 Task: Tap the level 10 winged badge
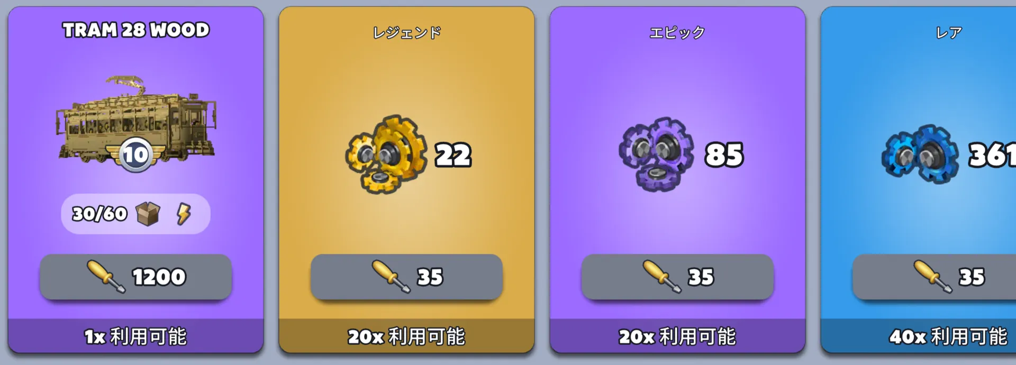click(x=135, y=154)
